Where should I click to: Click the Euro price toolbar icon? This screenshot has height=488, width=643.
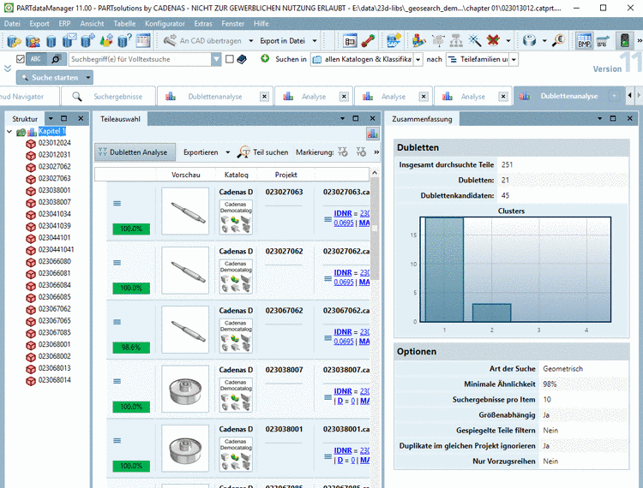tap(557, 40)
